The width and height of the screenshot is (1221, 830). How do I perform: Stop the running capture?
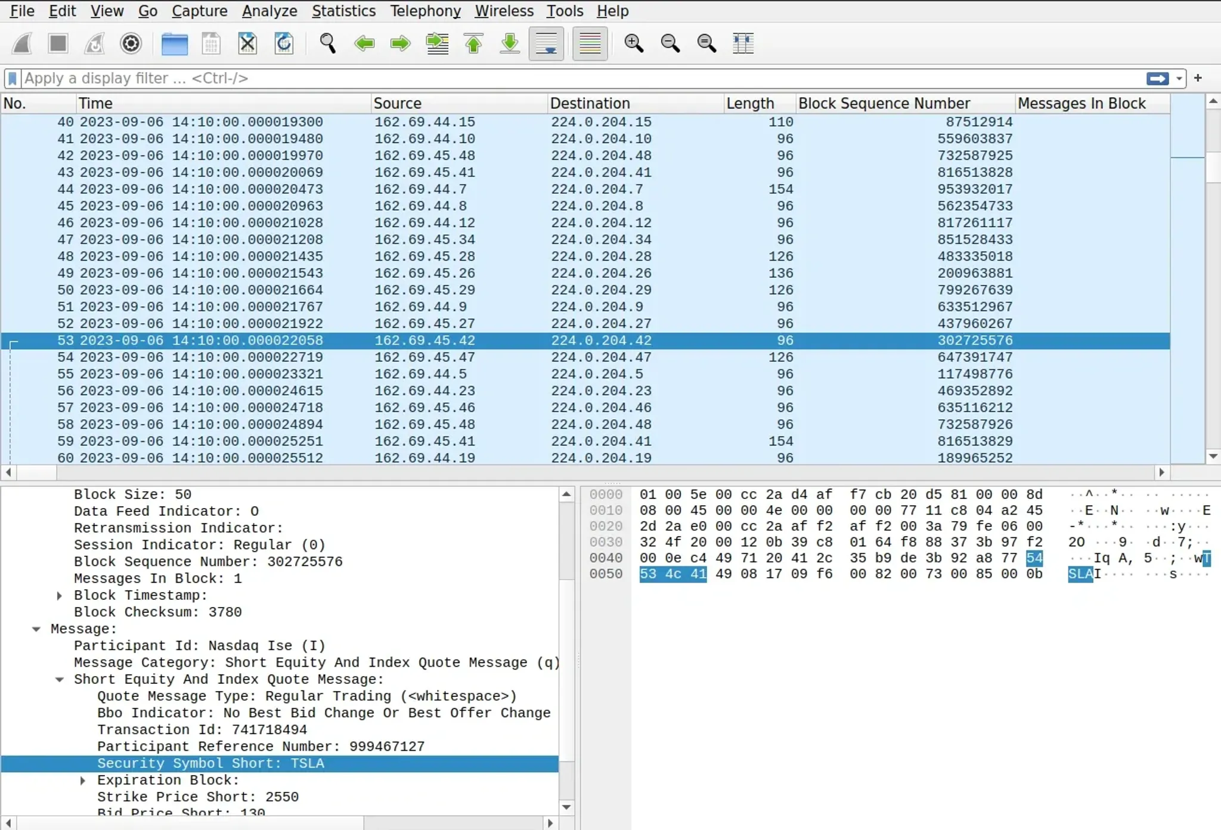click(58, 44)
